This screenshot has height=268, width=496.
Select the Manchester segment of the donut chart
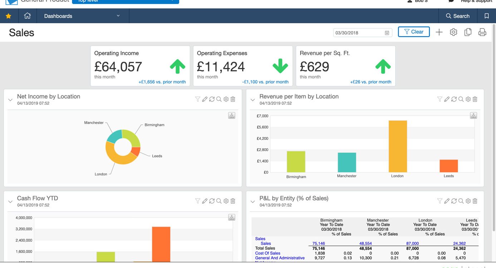(114, 137)
